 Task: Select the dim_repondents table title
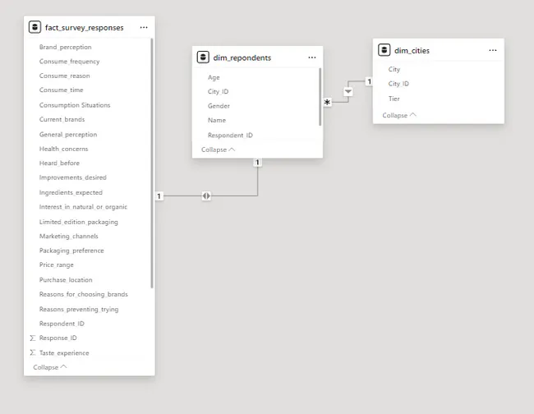242,57
